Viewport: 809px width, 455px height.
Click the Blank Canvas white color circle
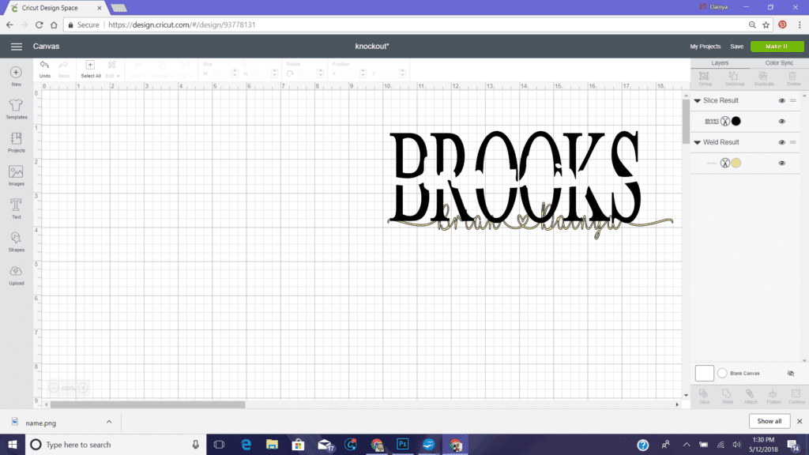pos(722,373)
